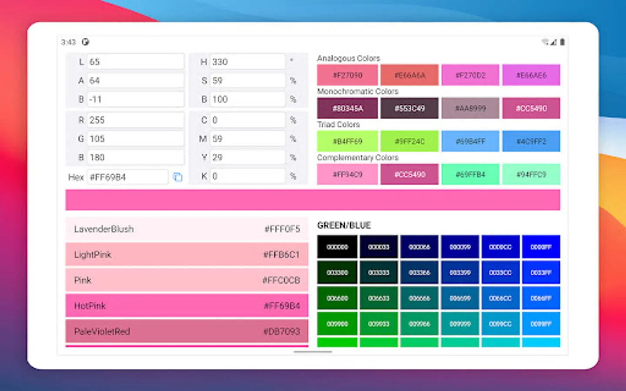Copy the hex code with the copy icon
Screen dimensions: 626x391
click(x=177, y=177)
